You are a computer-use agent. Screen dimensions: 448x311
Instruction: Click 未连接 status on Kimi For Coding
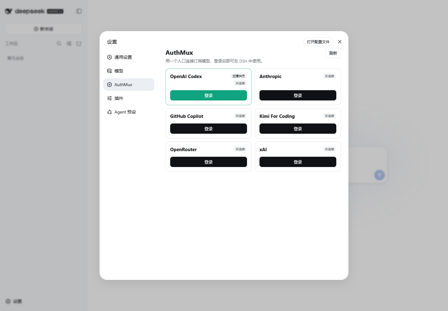[x=329, y=116]
